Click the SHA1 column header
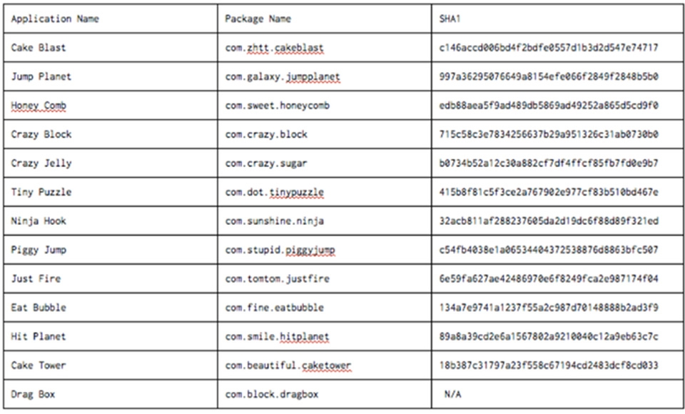 [x=557, y=19]
